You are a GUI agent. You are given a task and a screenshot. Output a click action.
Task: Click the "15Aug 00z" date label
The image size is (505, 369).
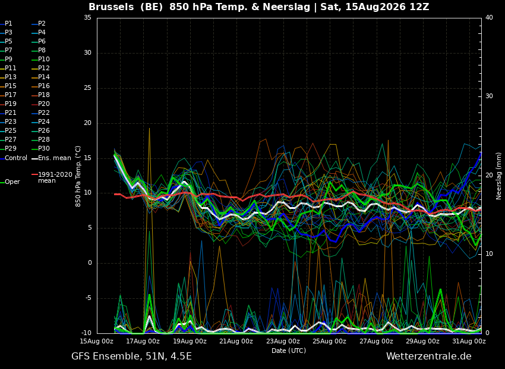[97, 341]
